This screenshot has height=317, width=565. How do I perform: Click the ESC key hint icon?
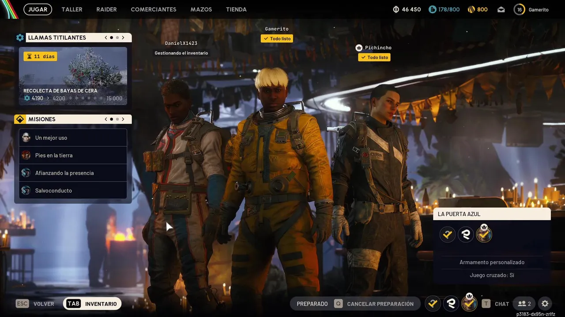[x=22, y=304]
